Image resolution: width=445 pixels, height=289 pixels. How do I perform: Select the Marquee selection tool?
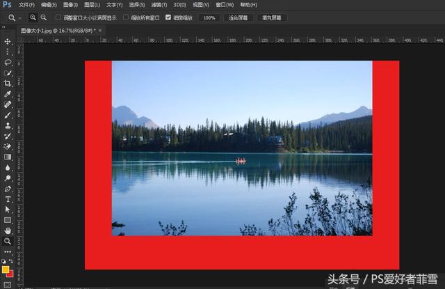coord(8,52)
